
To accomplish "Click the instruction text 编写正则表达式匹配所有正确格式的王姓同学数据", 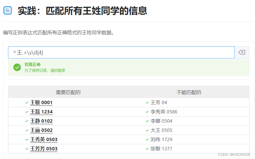I will 58,33.
